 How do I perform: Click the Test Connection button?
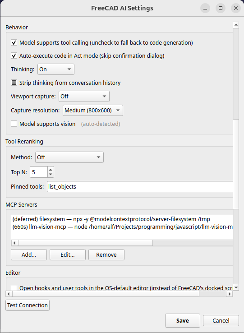[28, 305]
